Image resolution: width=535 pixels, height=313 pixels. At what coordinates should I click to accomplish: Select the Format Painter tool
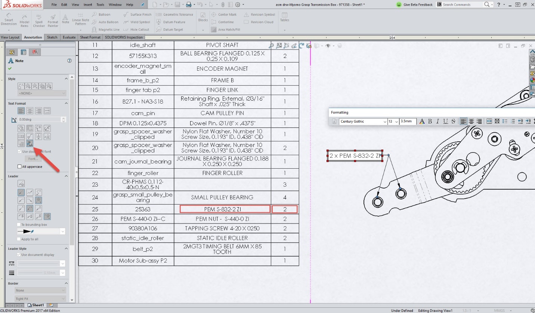tap(53, 21)
